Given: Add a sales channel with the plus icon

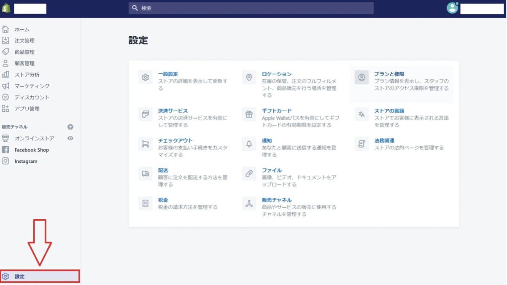Looking at the screenshot, I should tap(70, 127).
